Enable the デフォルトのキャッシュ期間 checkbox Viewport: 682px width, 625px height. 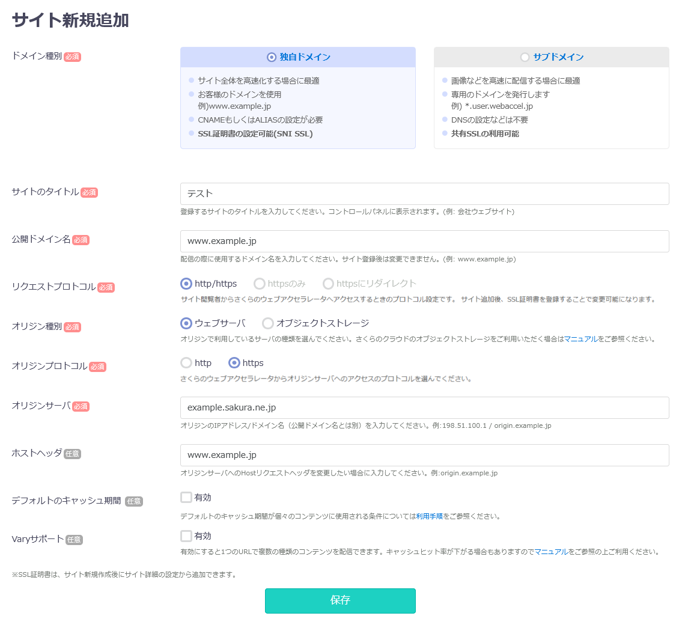(x=186, y=498)
